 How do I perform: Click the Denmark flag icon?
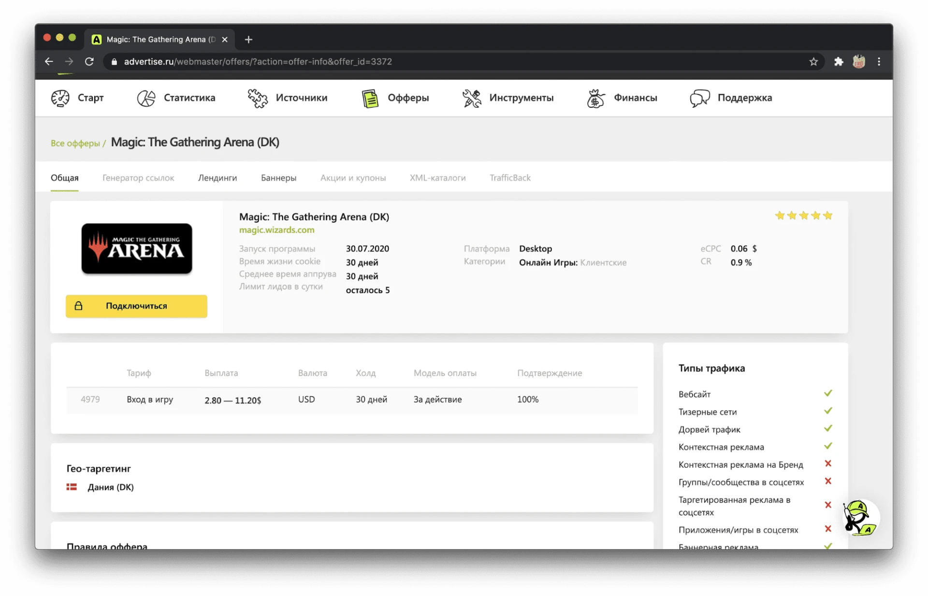click(x=72, y=487)
